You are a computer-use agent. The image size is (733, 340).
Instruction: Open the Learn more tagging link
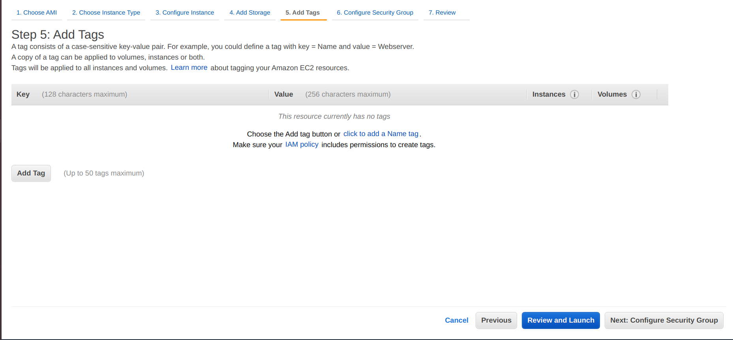click(x=189, y=67)
